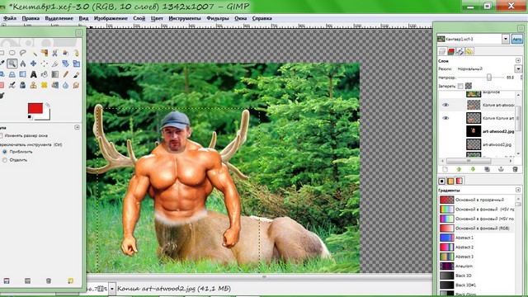Enable 'Изменять размер окна' checkbox
This screenshot has width=528, height=297.
pos(1,135)
